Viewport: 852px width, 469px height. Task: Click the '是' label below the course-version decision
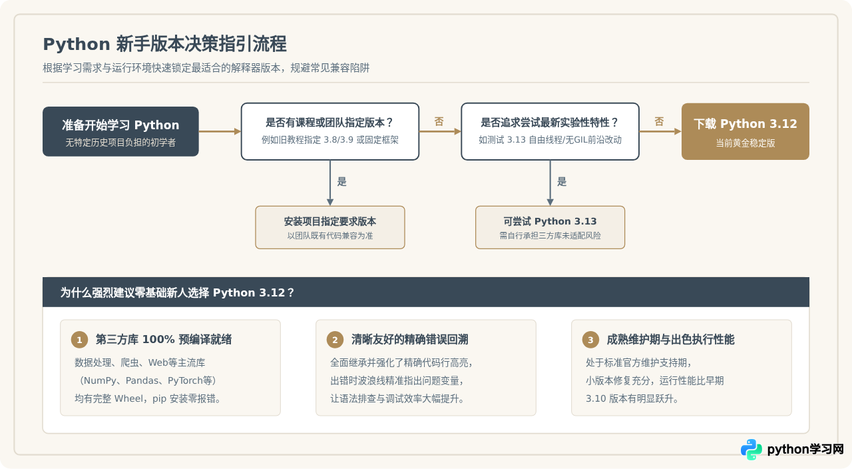pyautogui.click(x=342, y=182)
